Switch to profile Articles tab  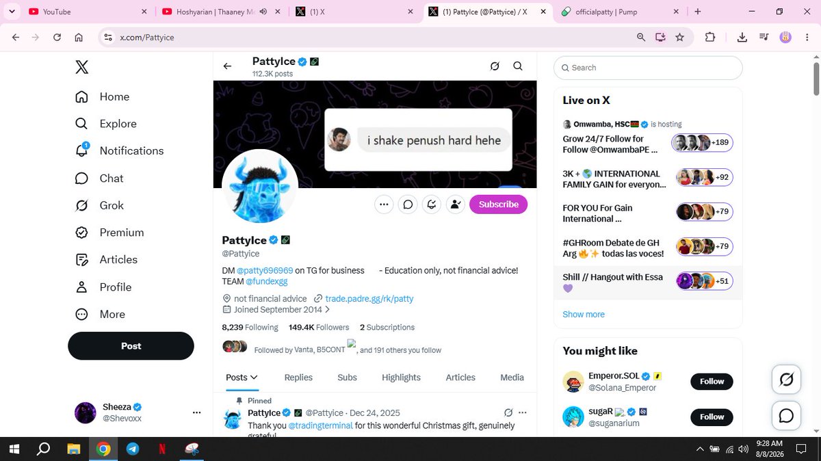coord(460,378)
